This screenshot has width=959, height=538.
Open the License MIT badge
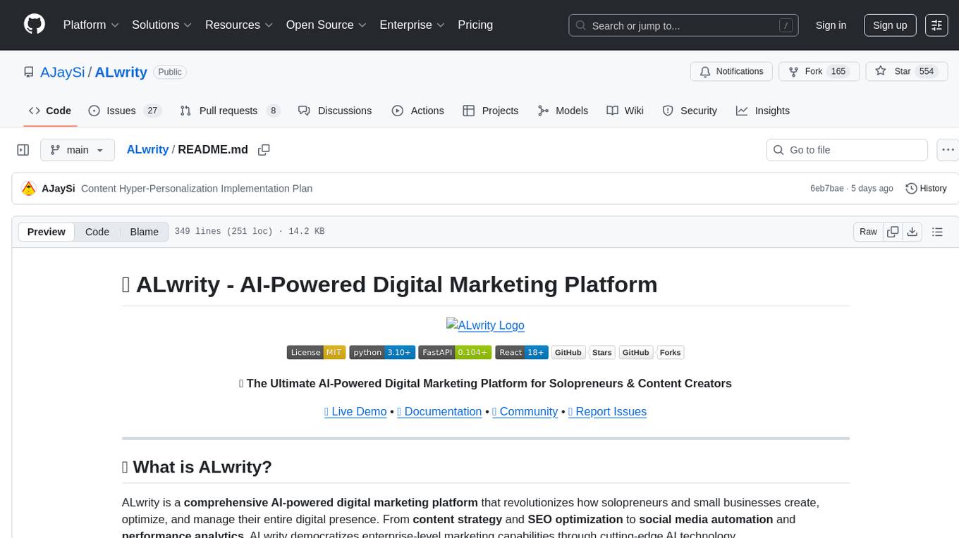click(316, 352)
